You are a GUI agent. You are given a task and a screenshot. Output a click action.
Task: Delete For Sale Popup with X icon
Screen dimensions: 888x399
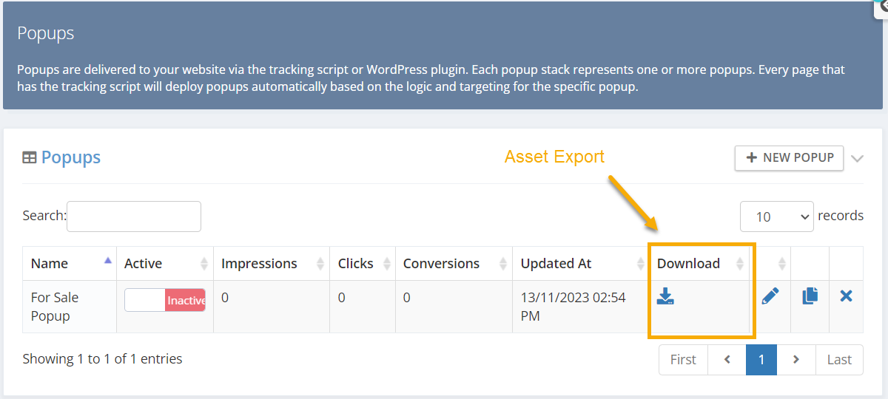(x=847, y=296)
